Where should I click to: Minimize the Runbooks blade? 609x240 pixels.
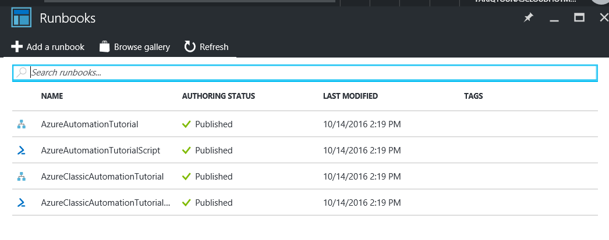554,20
